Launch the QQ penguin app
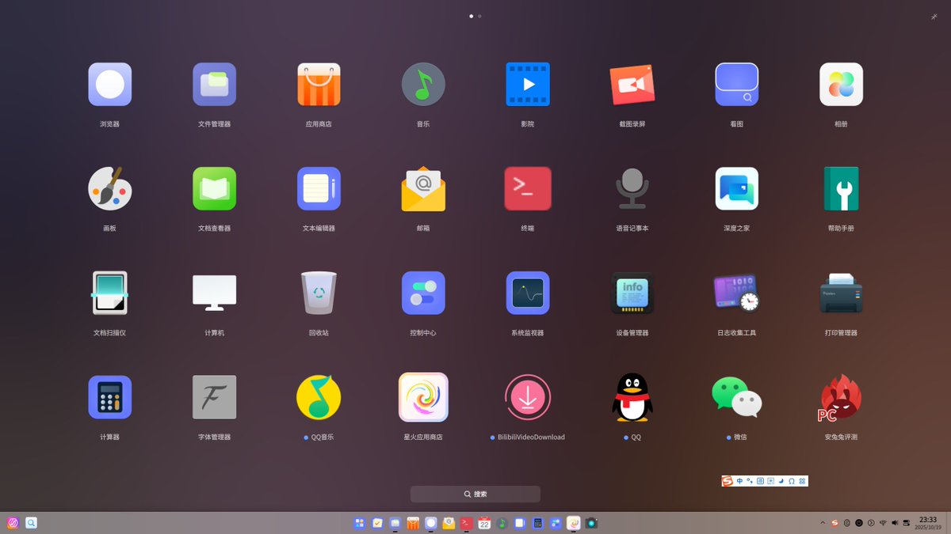The width and height of the screenshot is (951, 534). [x=632, y=397]
